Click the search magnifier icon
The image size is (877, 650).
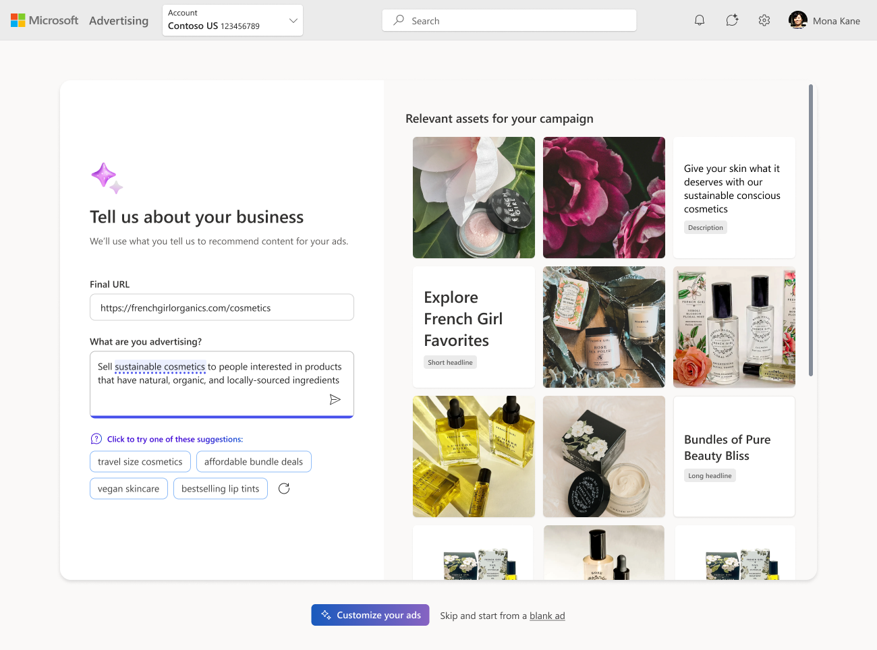(x=399, y=20)
